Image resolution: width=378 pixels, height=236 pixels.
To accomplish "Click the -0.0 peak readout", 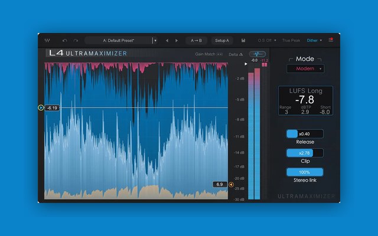I will click(255, 60).
